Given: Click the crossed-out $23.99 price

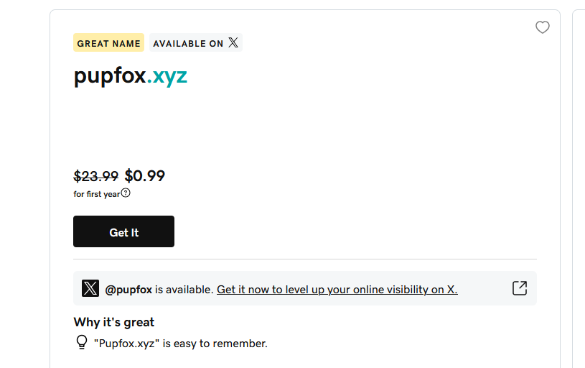Looking at the screenshot, I should 96,176.
